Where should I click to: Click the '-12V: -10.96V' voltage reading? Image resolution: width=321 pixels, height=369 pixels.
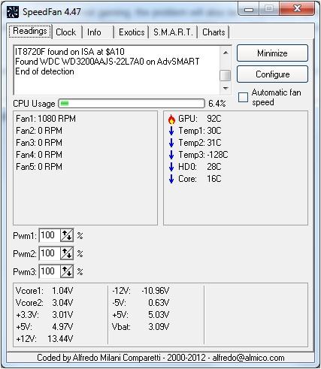point(141,291)
